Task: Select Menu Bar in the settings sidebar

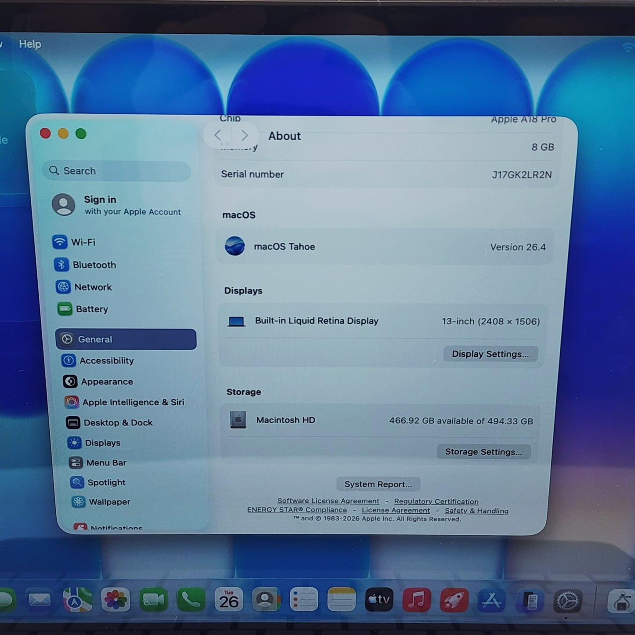Action: 98,463
